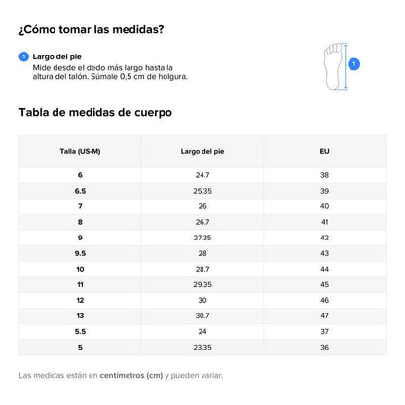Click the 25.35 foot length value
405x405 pixels.
pos(202,191)
